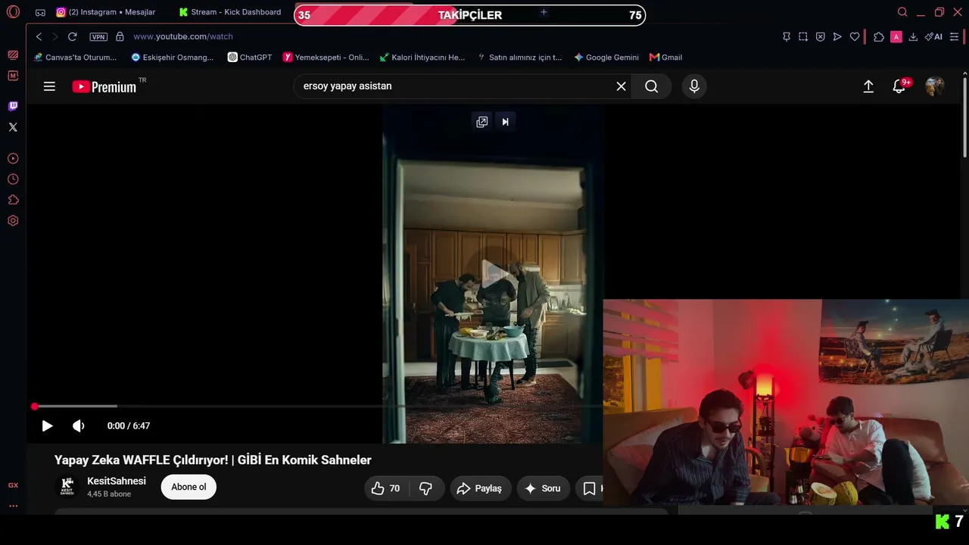
Task: Open the KesitSahnesi channel avatar
Action: click(x=68, y=487)
